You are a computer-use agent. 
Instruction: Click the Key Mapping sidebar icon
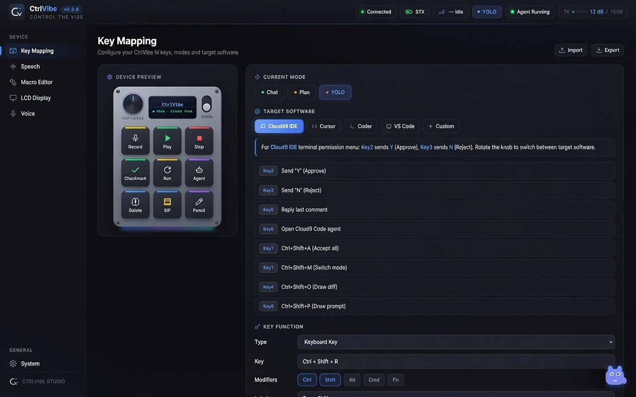click(13, 51)
